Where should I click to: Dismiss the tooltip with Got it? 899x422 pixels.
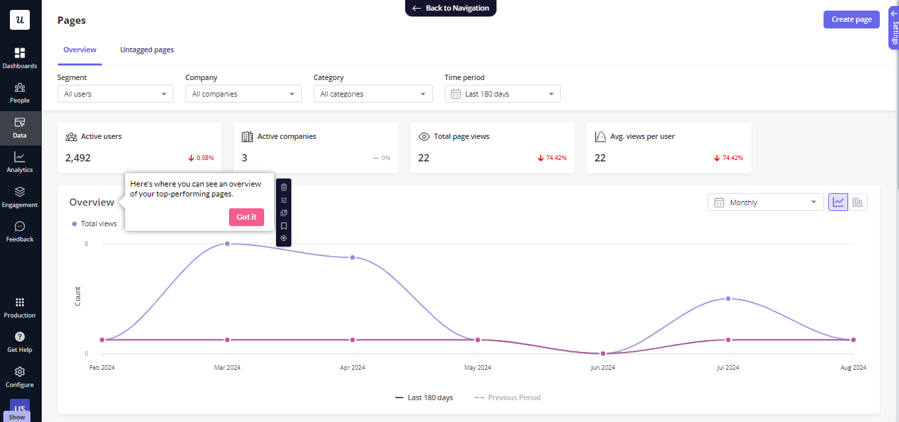[x=246, y=217]
